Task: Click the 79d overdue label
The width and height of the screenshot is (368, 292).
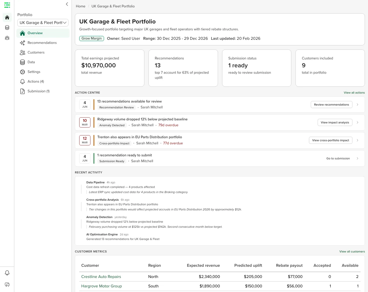Action: click(168, 125)
